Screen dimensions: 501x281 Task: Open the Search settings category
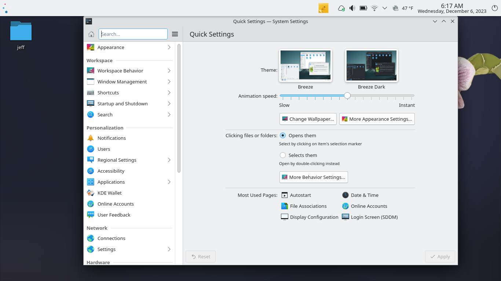[129, 115]
